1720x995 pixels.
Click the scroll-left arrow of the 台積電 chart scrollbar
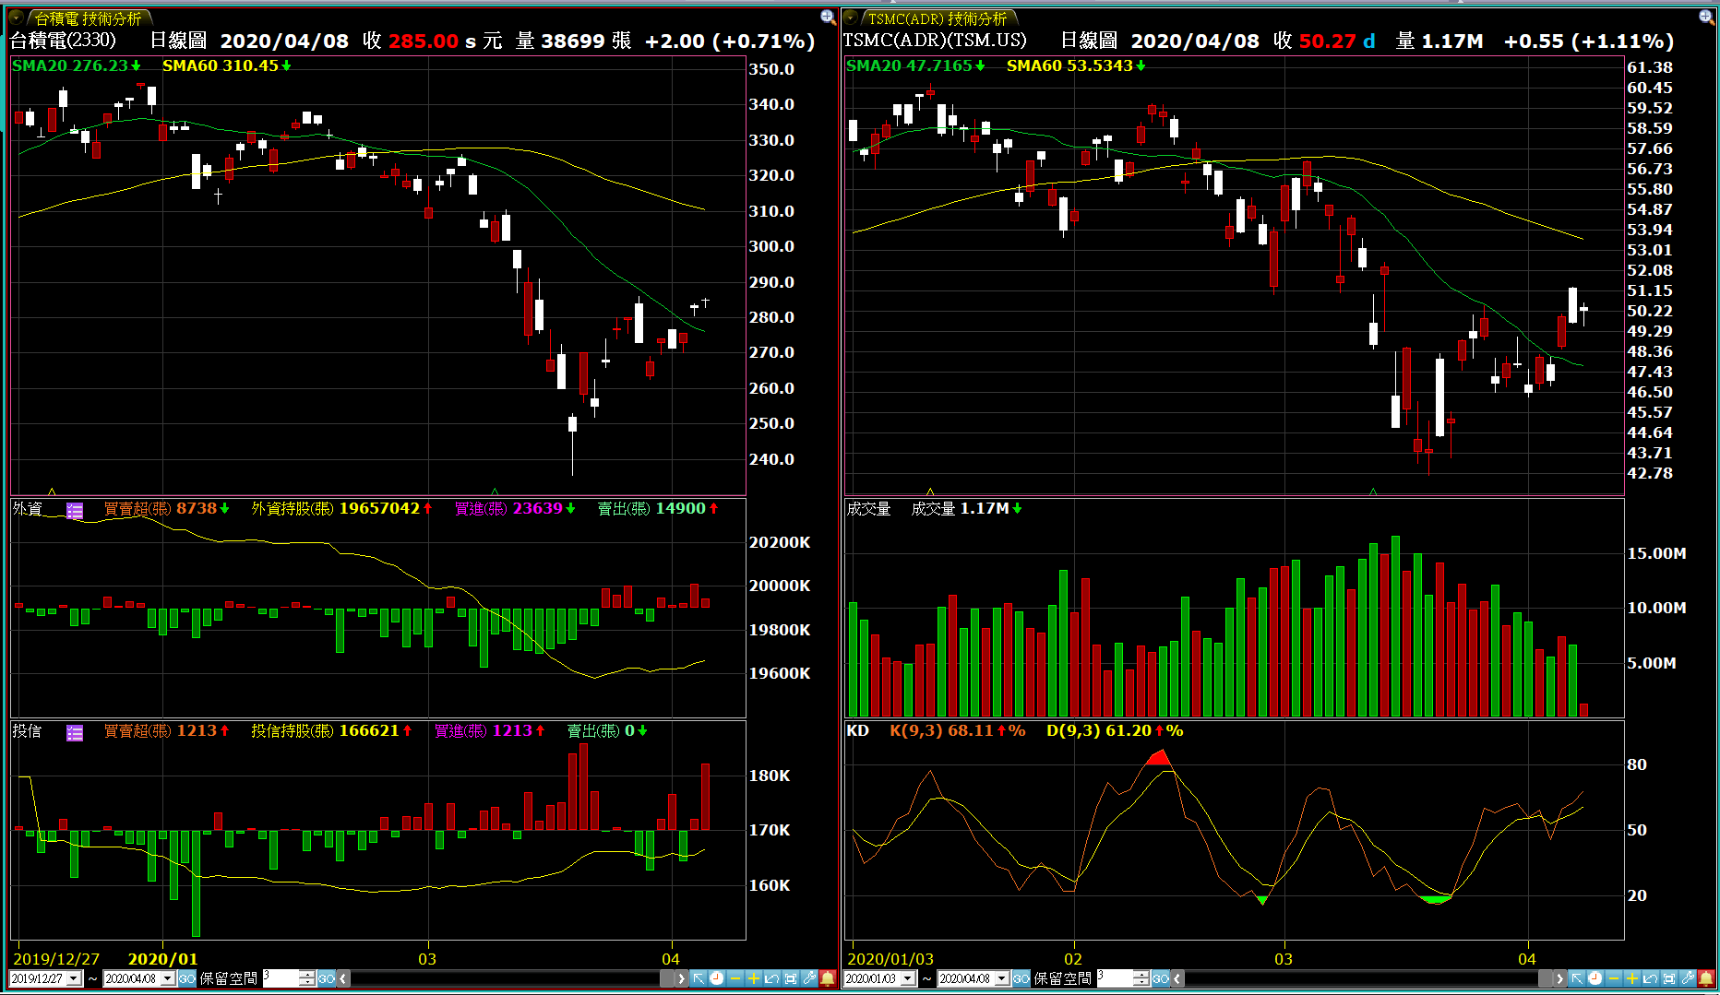tap(342, 978)
